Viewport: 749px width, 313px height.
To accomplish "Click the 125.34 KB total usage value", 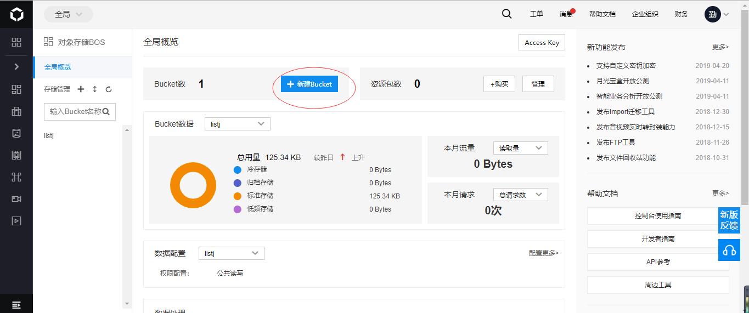I will (x=283, y=157).
